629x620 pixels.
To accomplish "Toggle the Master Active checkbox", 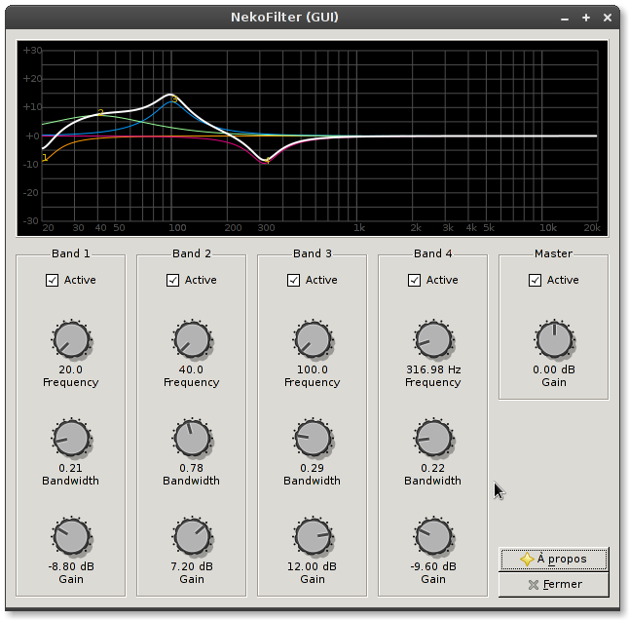I will coord(536,281).
